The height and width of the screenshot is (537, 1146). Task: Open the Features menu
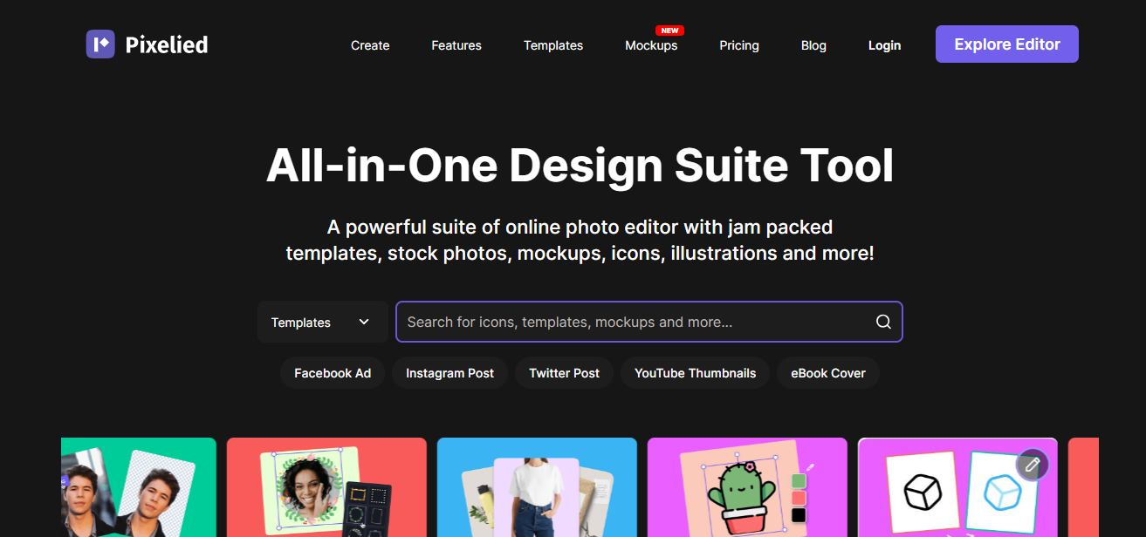point(456,45)
